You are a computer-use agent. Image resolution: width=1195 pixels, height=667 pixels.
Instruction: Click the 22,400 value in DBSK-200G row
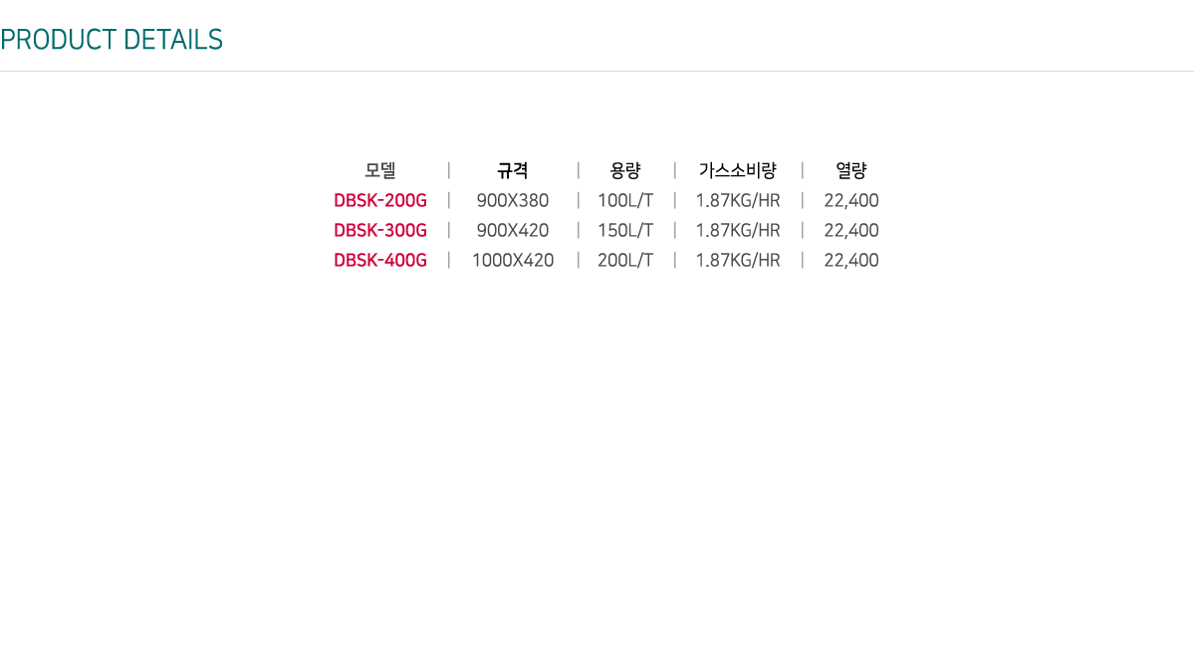[x=851, y=201]
